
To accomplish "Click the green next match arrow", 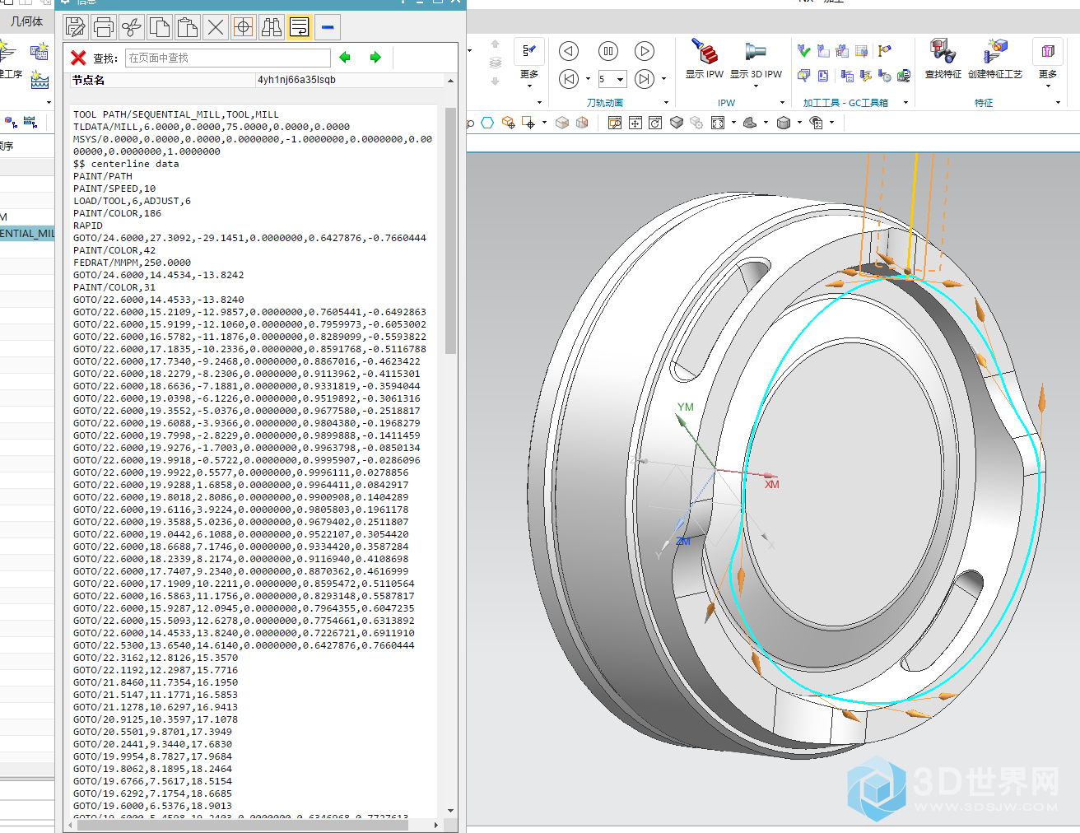I will [375, 58].
